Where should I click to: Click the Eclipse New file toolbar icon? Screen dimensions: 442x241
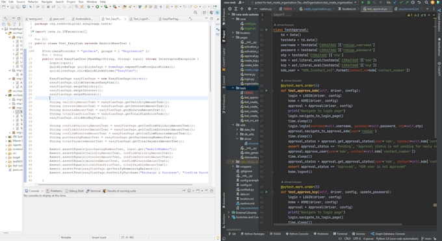click(x=4, y=6)
